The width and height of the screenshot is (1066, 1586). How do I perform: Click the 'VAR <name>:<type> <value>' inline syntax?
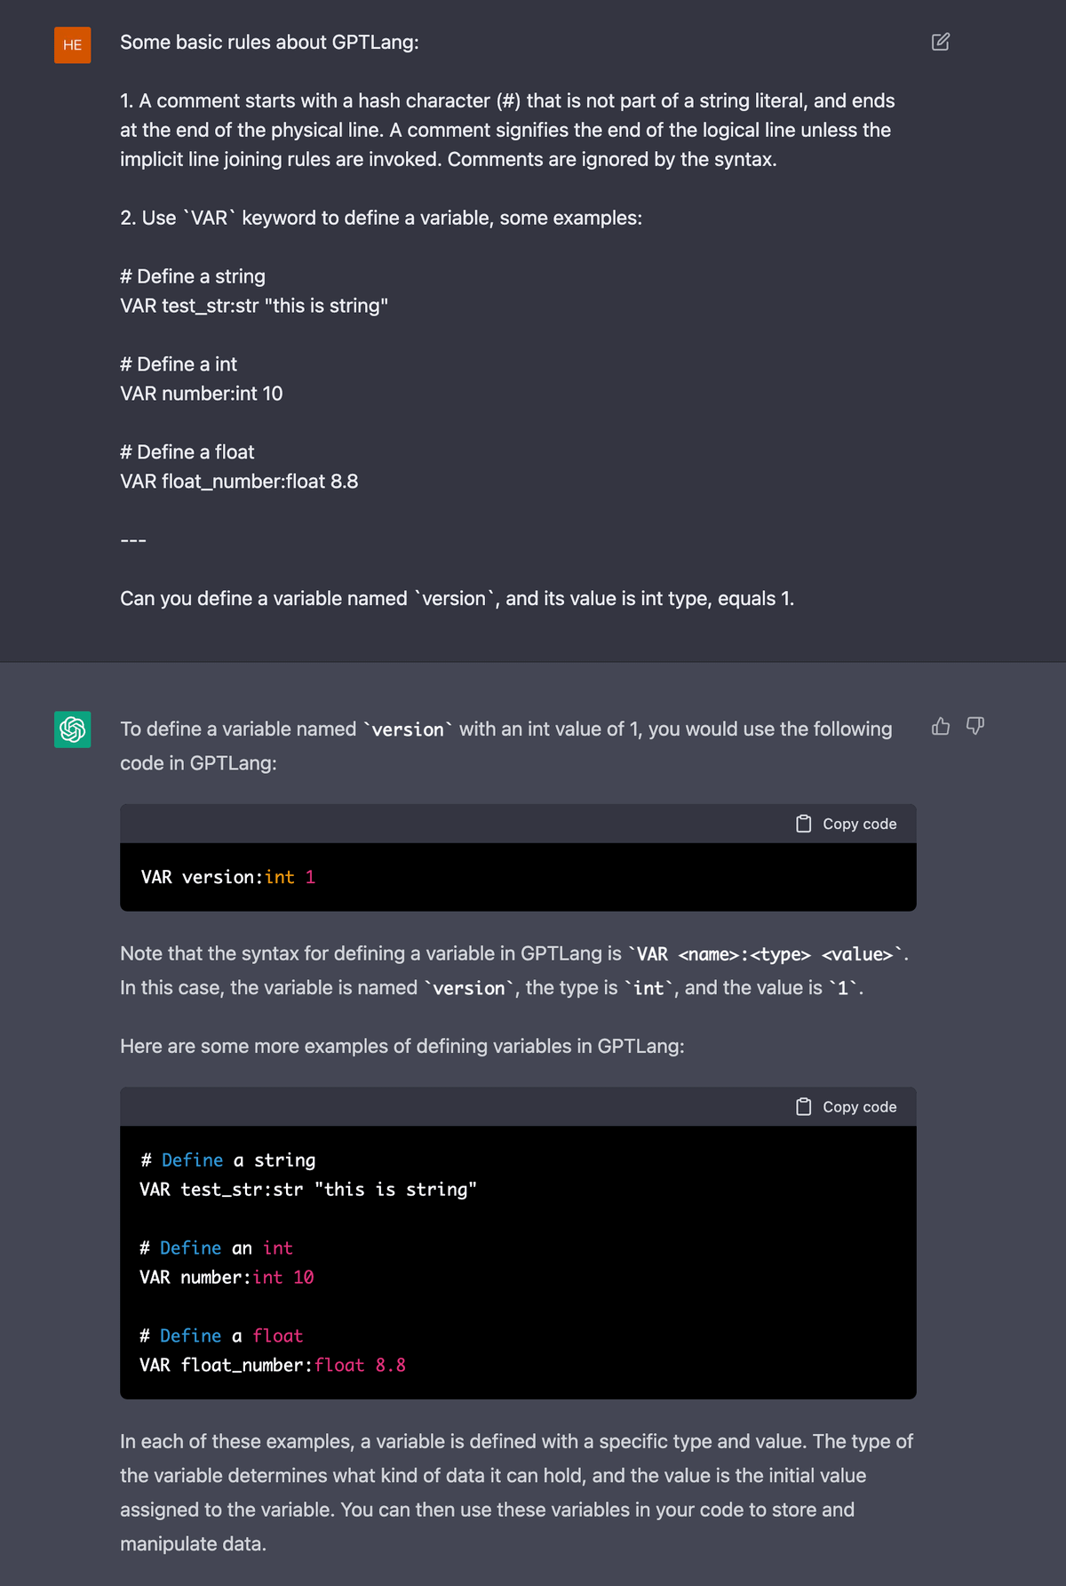[765, 954]
